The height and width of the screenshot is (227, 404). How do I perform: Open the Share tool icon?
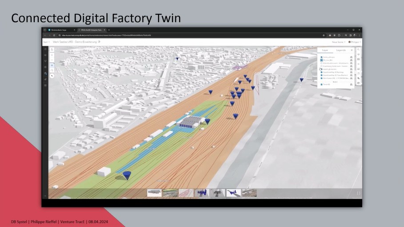tap(358, 78)
